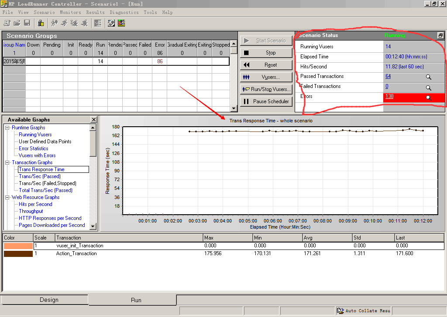Select the Run tab at the bottom
This screenshot has width=447, height=317.
pyautogui.click(x=133, y=300)
